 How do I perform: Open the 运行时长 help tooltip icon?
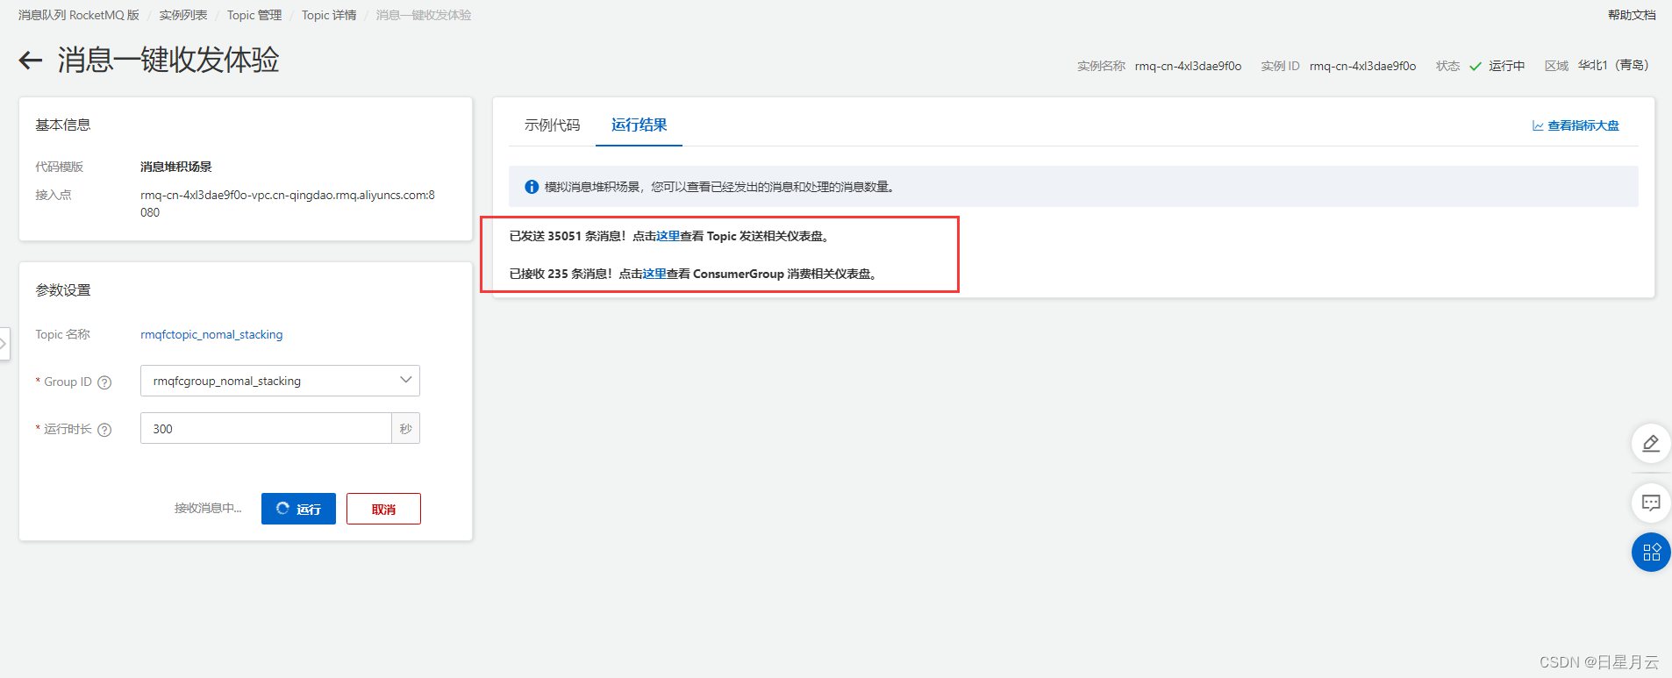[x=104, y=430]
